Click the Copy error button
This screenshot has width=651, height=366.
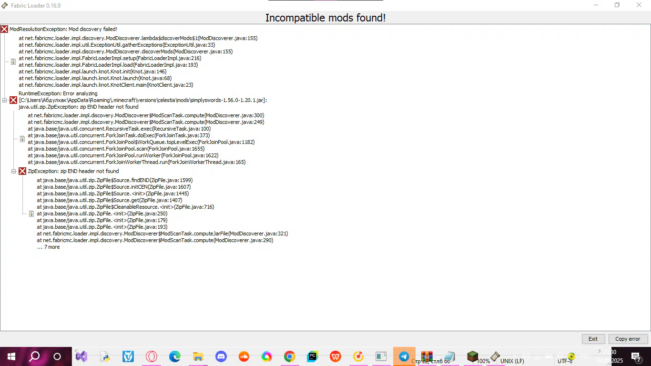click(628, 339)
